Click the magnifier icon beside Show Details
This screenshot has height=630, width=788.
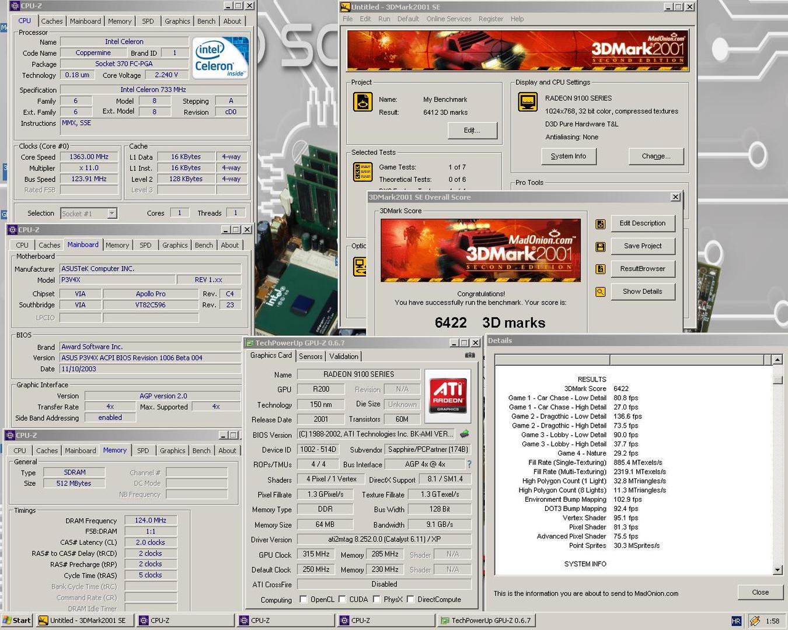tap(600, 292)
